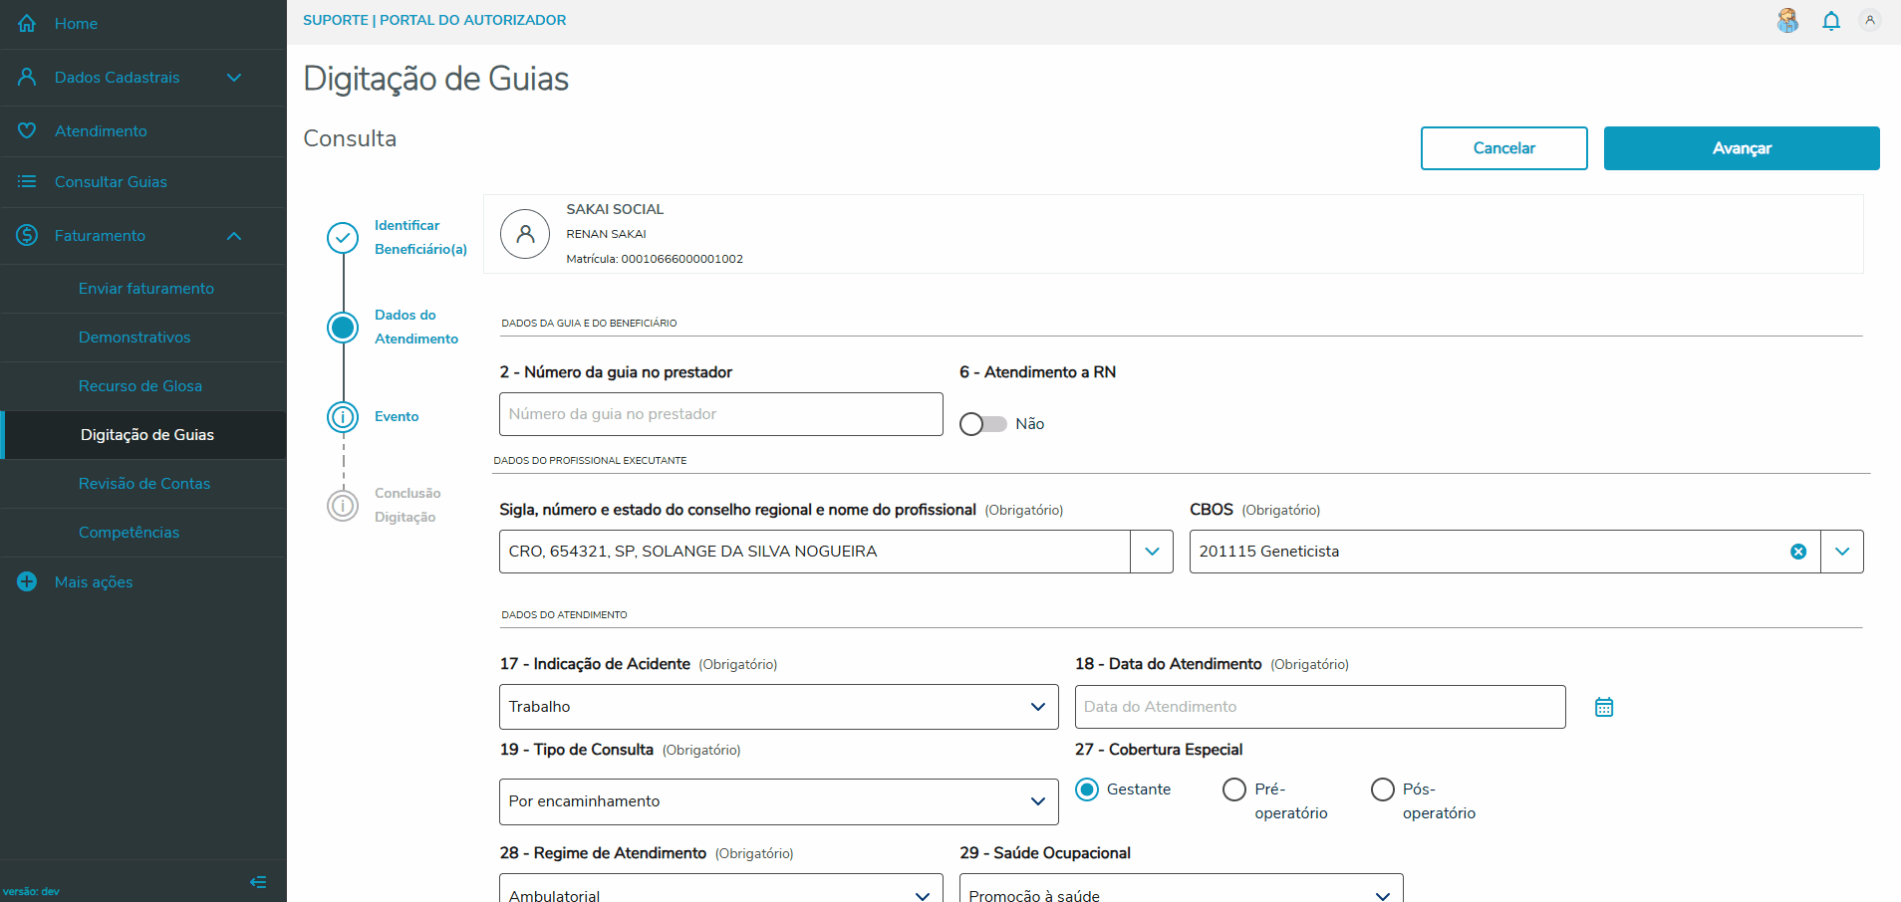Open the calendar date picker icon
The height and width of the screenshot is (902, 1901).
click(1603, 707)
